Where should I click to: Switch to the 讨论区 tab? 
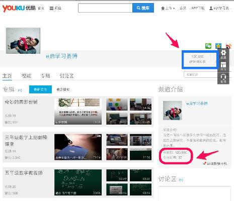(66, 76)
